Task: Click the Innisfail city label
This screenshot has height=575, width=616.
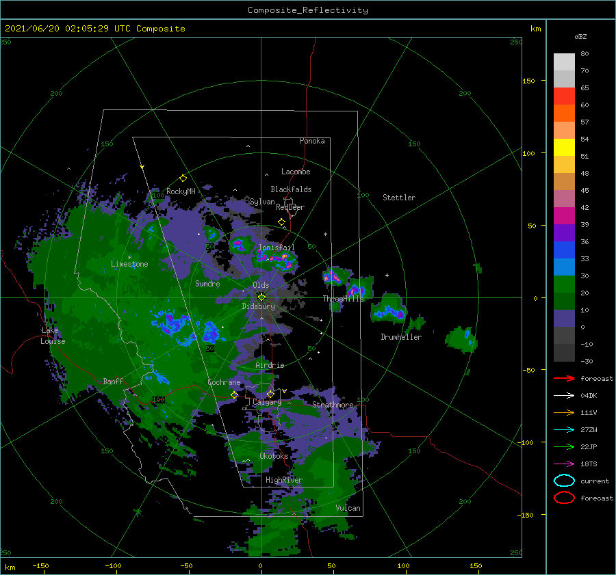Action: tap(277, 248)
